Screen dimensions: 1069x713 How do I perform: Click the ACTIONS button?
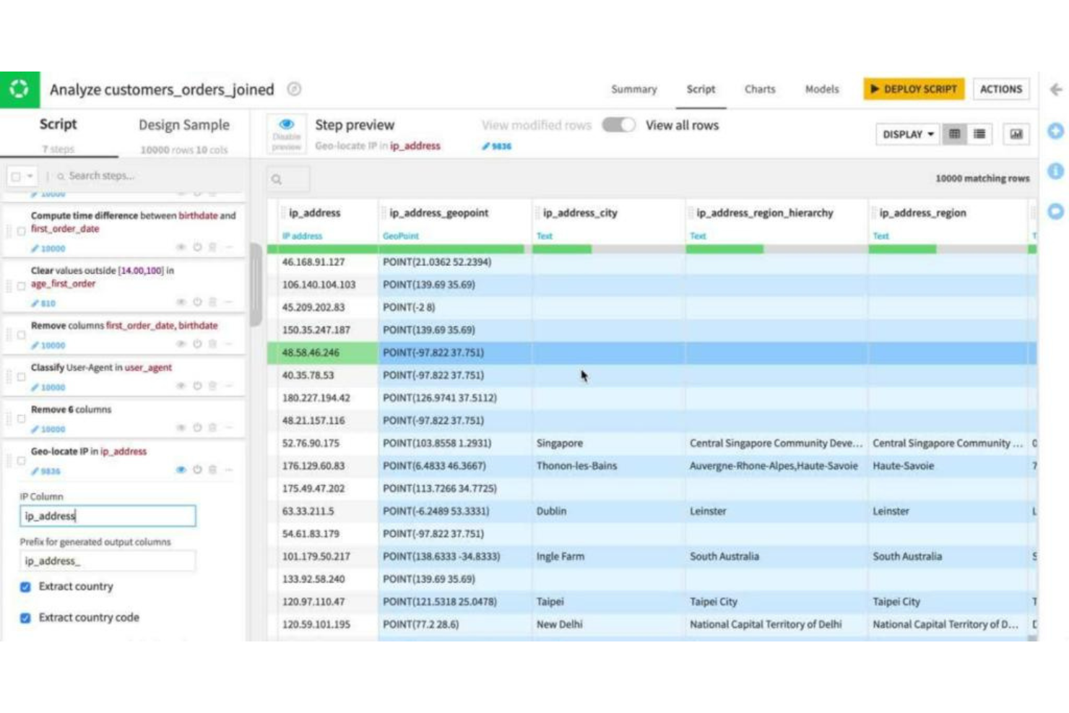[x=1001, y=89]
